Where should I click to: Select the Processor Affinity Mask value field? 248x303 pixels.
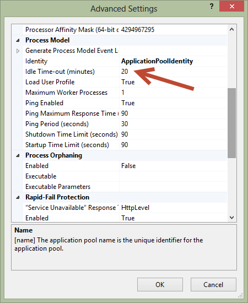pos(173,30)
